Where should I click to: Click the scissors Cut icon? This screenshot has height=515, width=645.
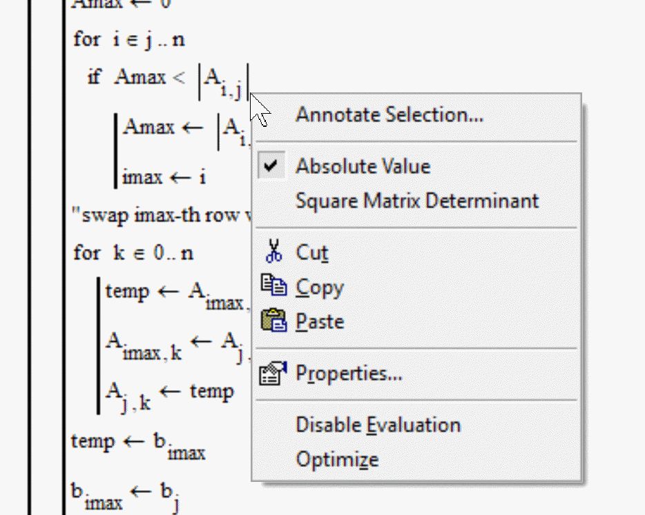point(273,252)
